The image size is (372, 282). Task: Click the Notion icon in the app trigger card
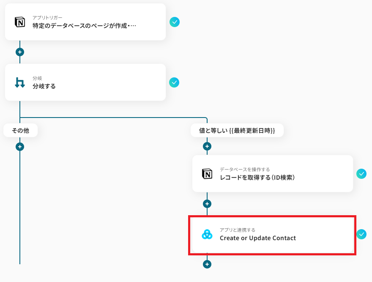(20, 22)
